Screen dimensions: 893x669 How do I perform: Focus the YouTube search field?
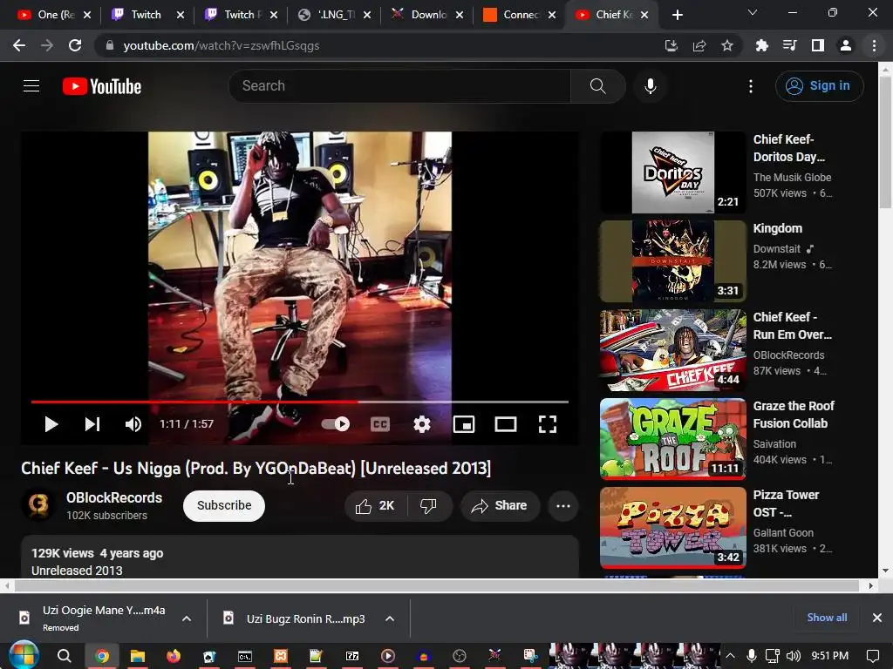[x=399, y=86]
